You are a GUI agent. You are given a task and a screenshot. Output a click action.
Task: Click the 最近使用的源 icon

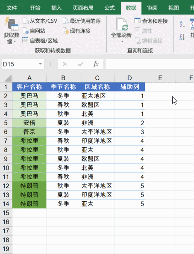click(66, 21)
